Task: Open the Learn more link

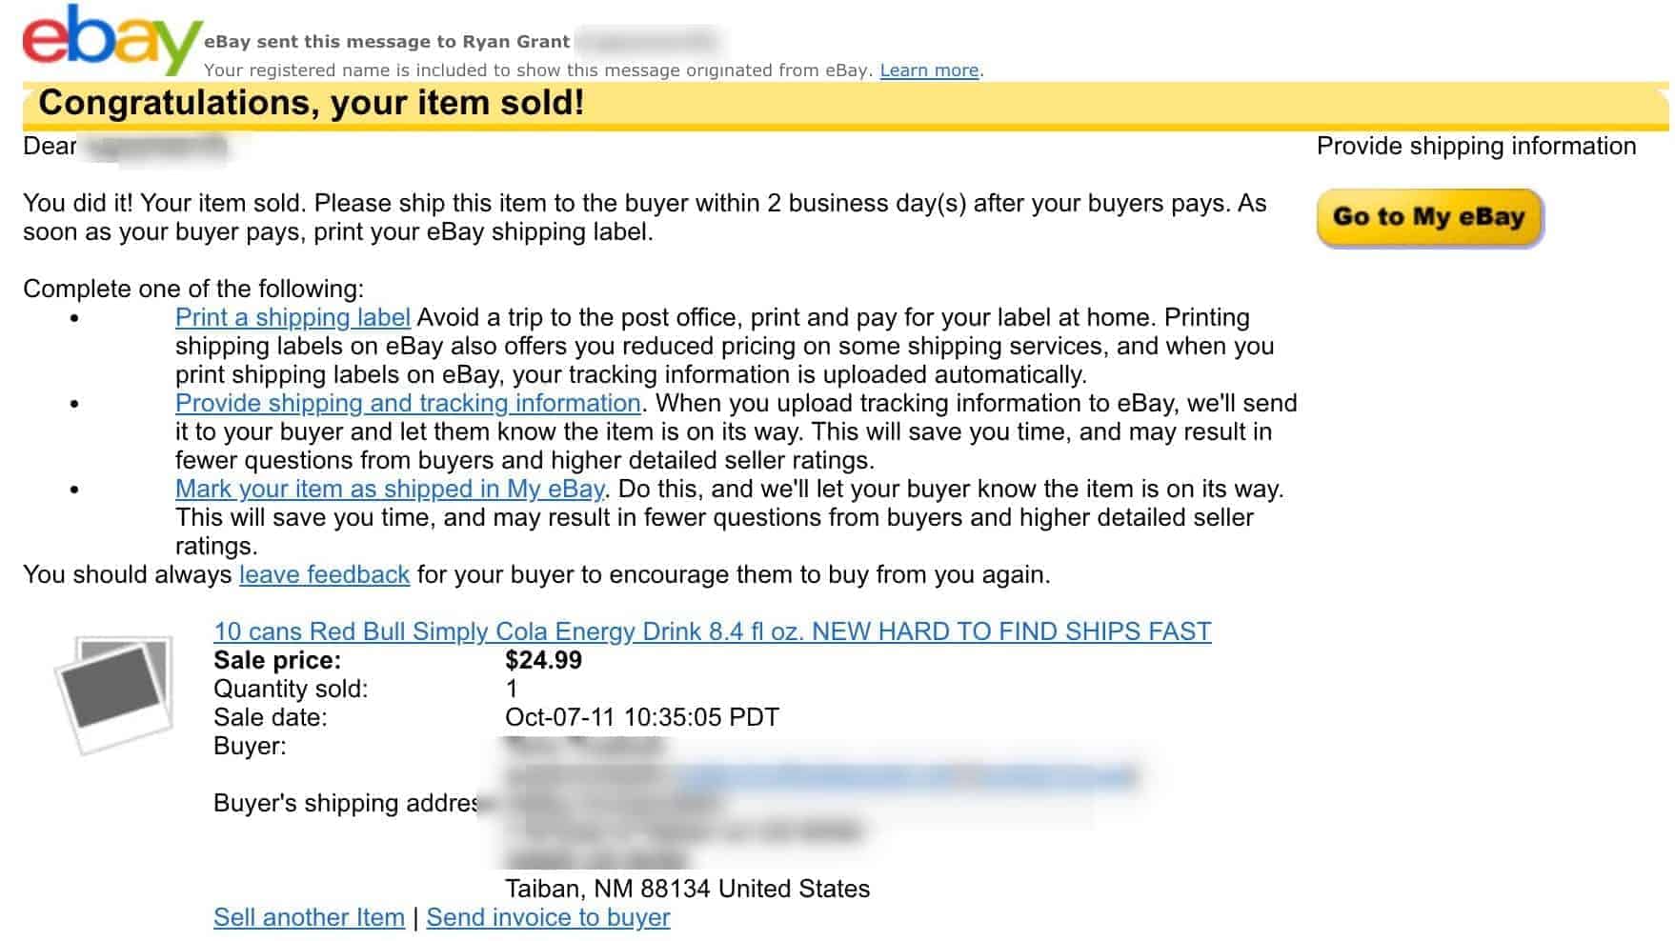Action: click(x=927, y=70)
